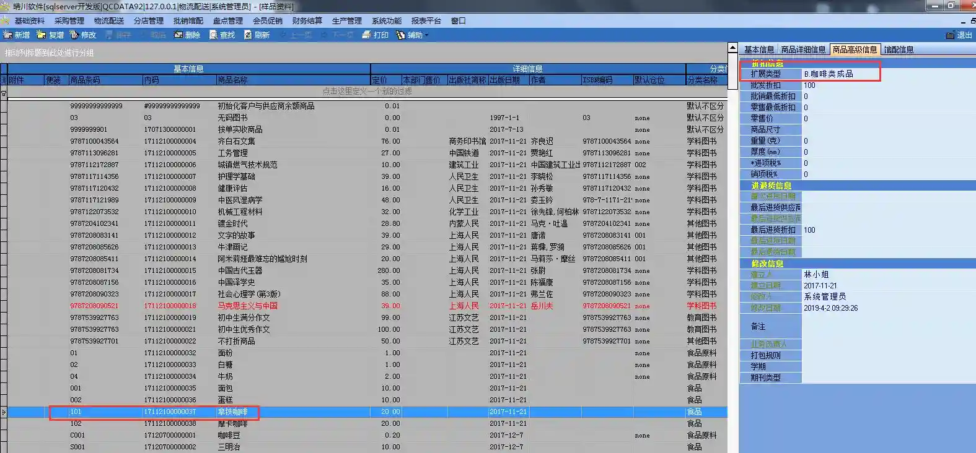Open the 扩展类型 value field showing B.咖啡类成品
This screenshot has width=976, height=453.
840,74
